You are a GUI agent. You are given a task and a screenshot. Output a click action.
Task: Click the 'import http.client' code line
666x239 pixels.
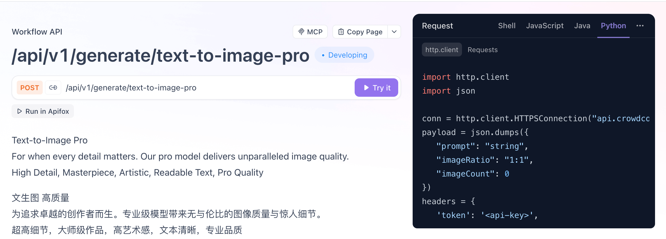[465, 77]
